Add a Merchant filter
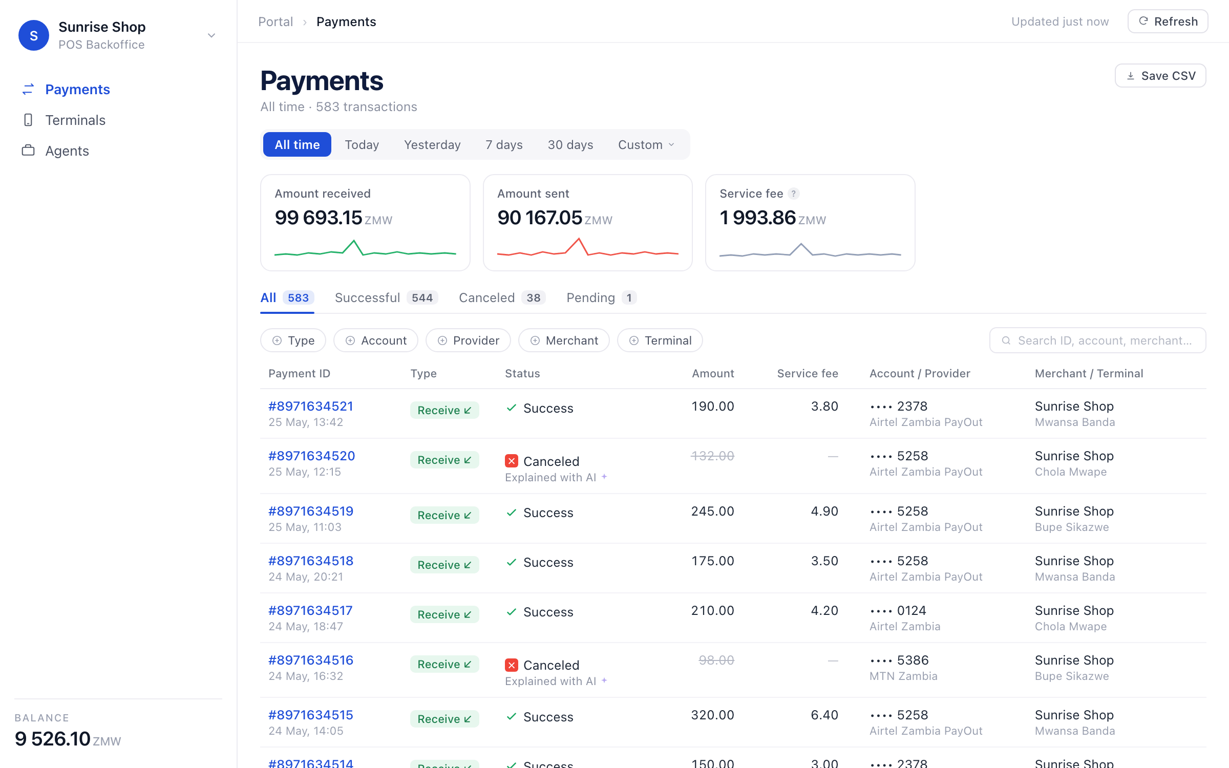 pyautogui.click(x=564, y=340)
